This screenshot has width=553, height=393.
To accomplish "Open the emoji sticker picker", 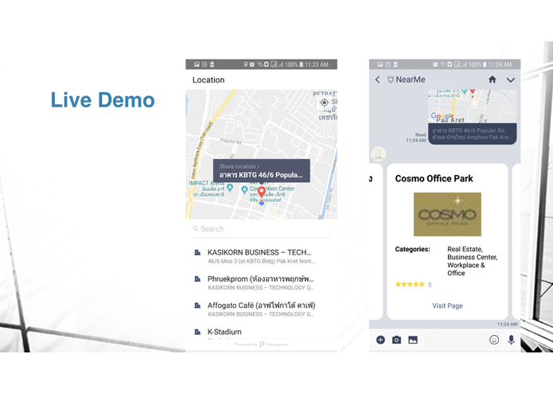I will pyautogui.click(x=494, y=340).
